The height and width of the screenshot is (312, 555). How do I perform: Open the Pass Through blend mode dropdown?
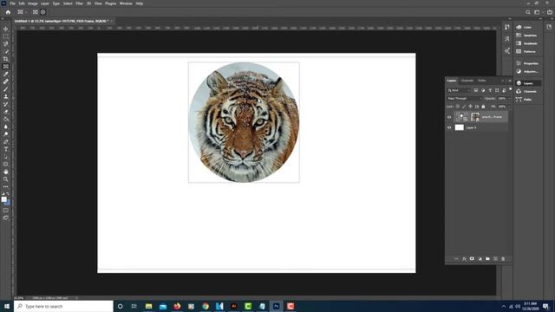point(465,98)
